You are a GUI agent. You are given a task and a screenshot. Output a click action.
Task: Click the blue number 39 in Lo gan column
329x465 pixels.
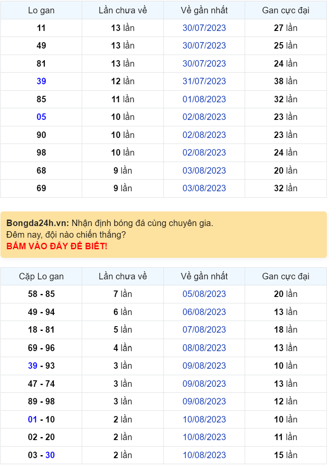tap(41, 81)
